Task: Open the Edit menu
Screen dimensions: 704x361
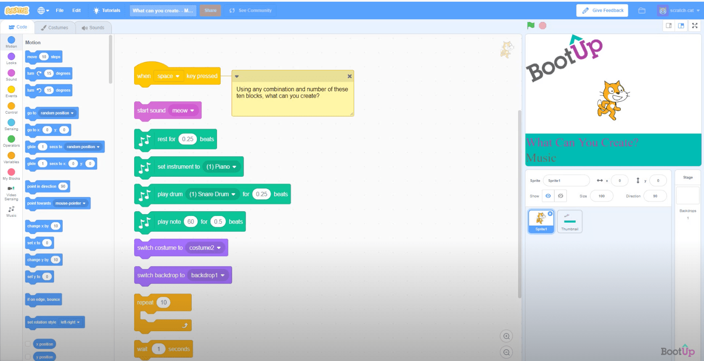Action: pyautogui.click(x=77, y=11)
